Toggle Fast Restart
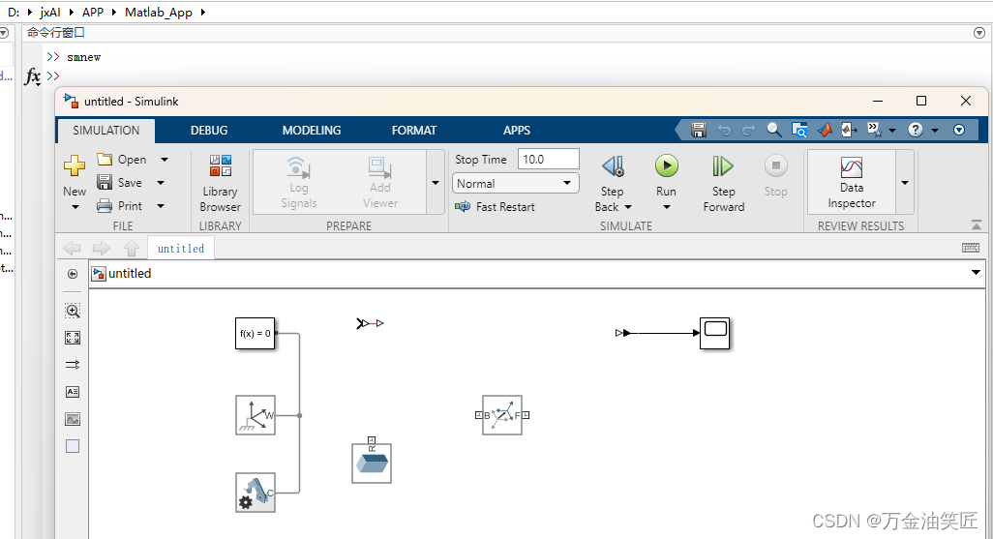This screenshot has height=539, width=993. coord(496,206)
